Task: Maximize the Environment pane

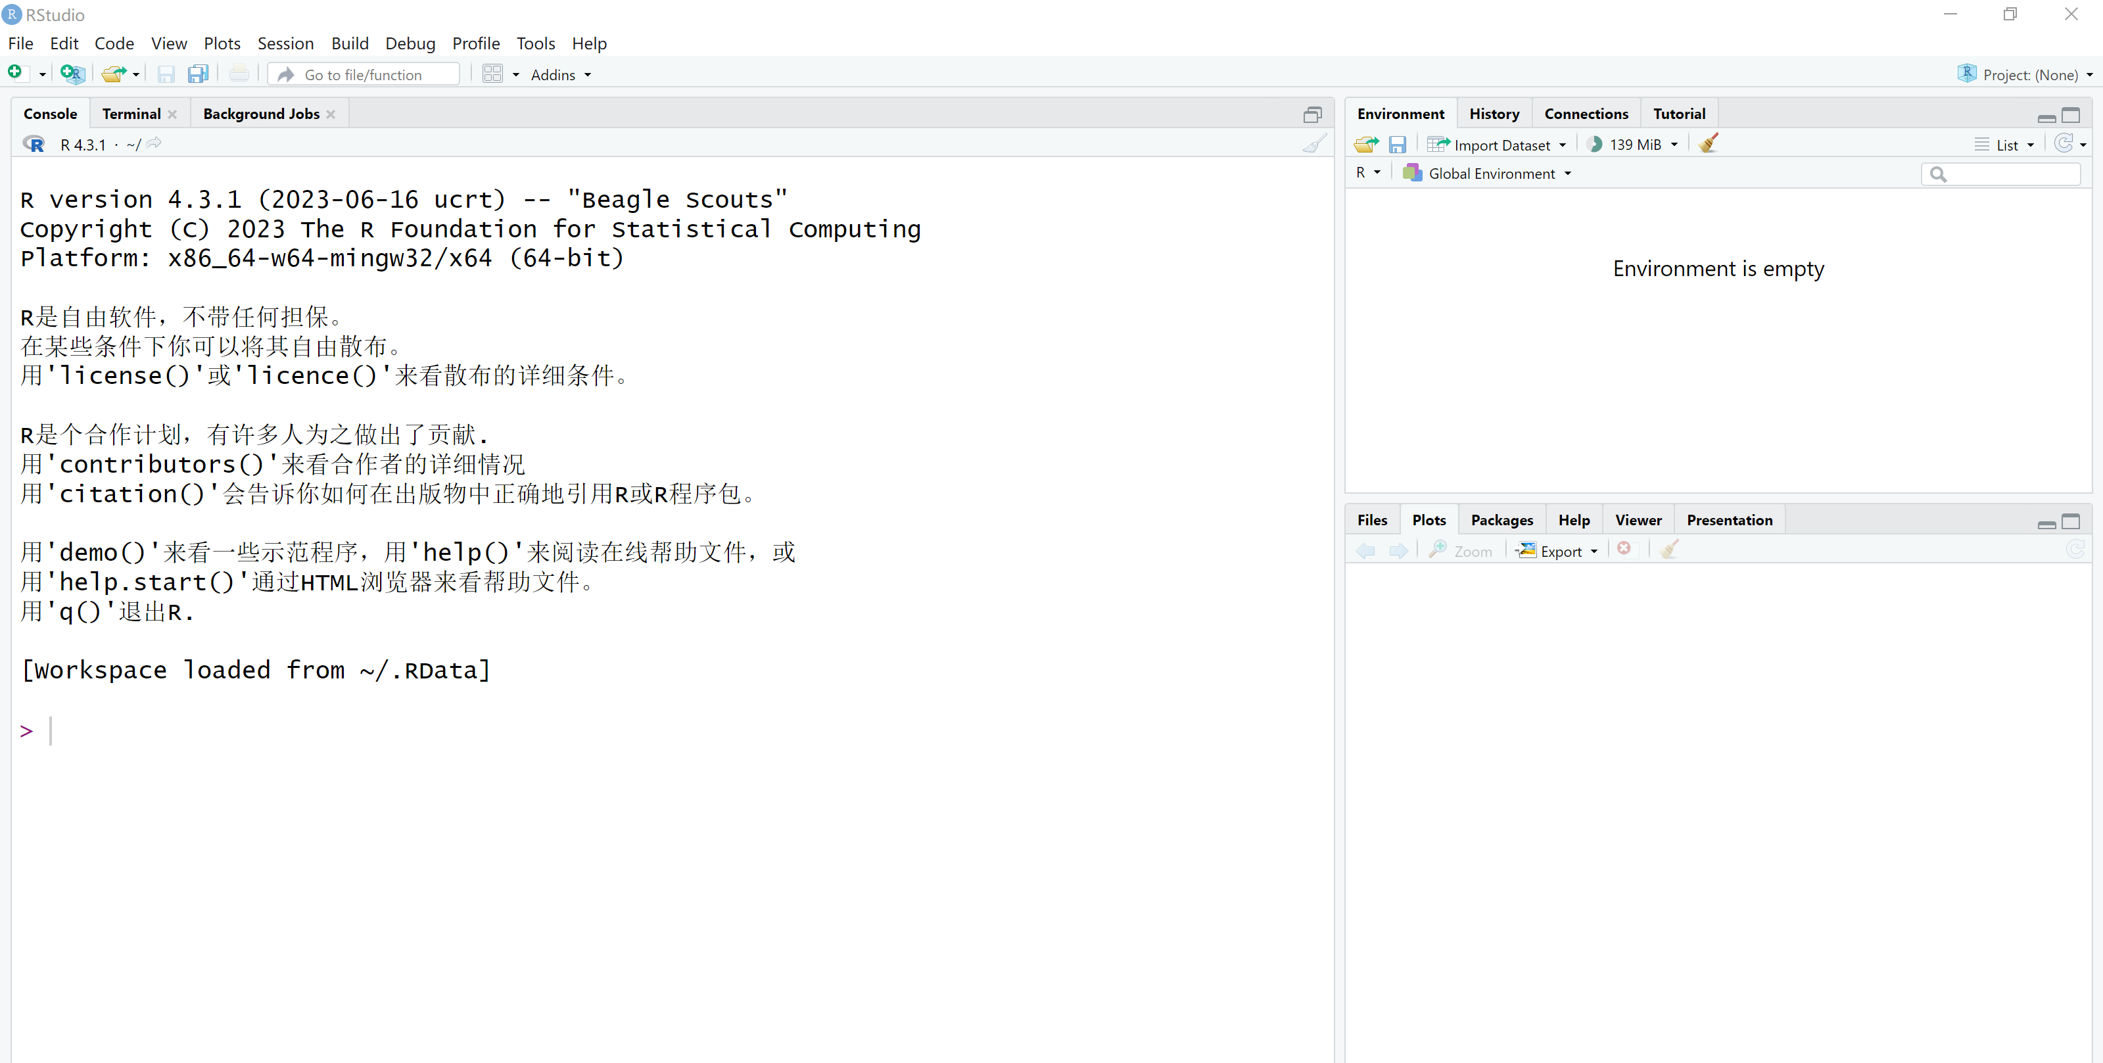Action: (x=2070, y=115)
